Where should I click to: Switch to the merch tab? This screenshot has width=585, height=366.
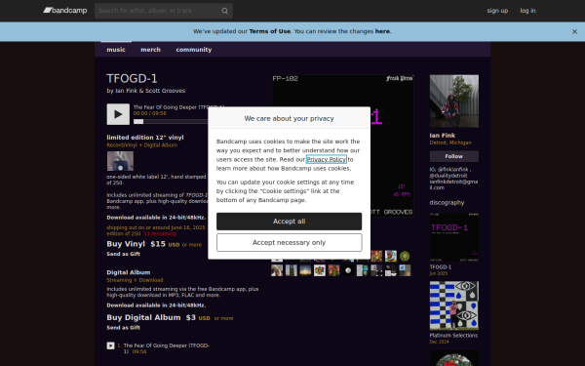coord(150,50)
